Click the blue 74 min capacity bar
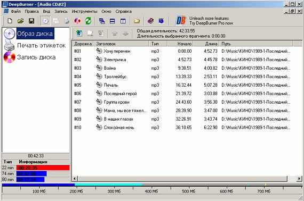This screenshot has height=201, width=304. coord(31,173)
